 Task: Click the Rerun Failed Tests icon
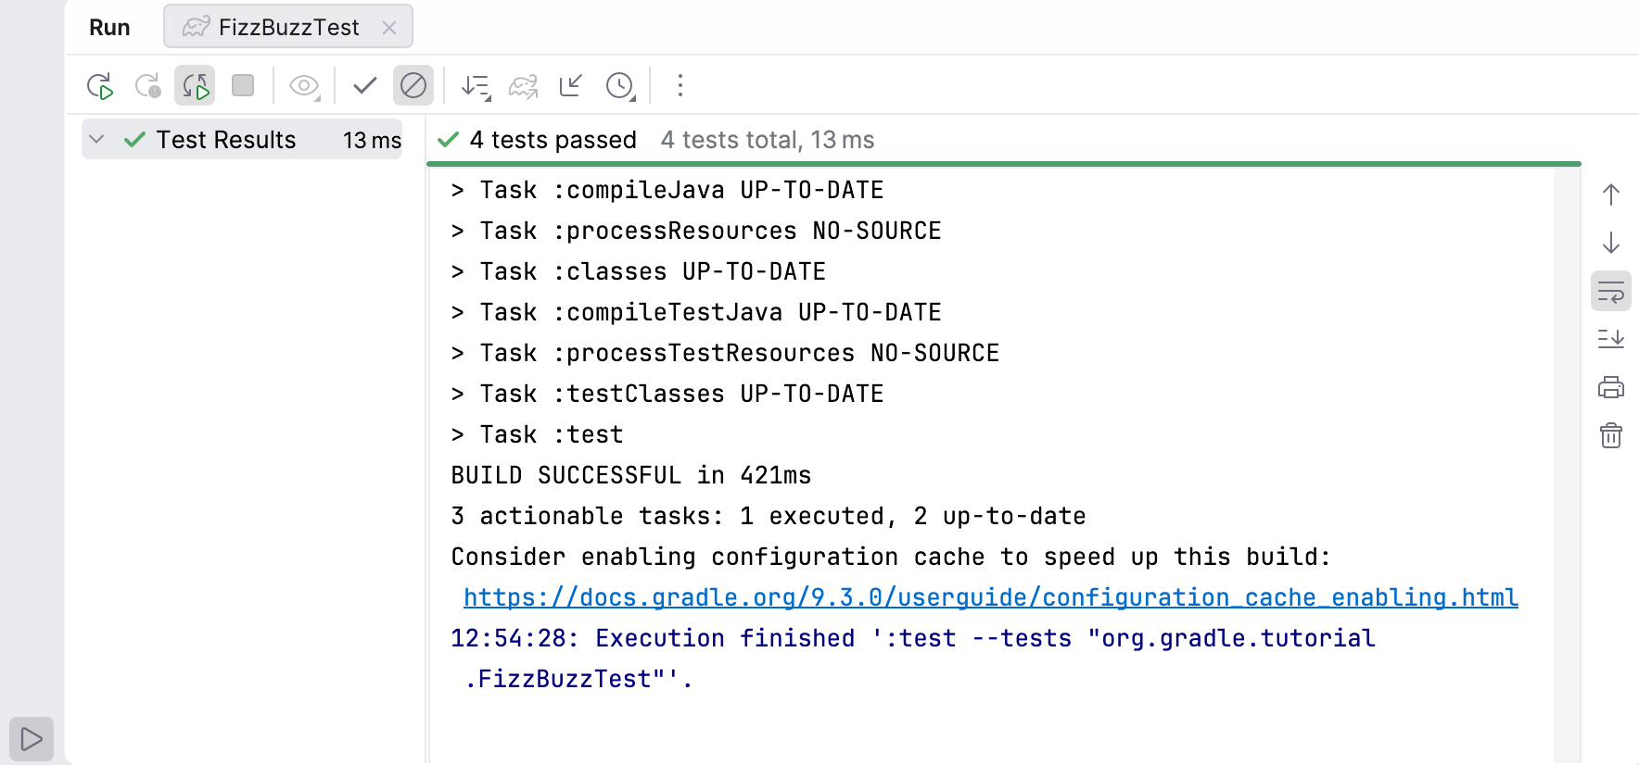click(x=147, y=86)
